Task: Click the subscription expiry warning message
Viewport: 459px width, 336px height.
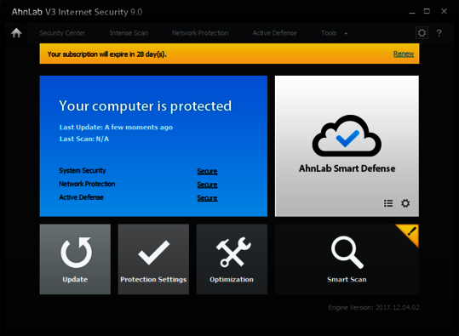Action: point(106,54)
